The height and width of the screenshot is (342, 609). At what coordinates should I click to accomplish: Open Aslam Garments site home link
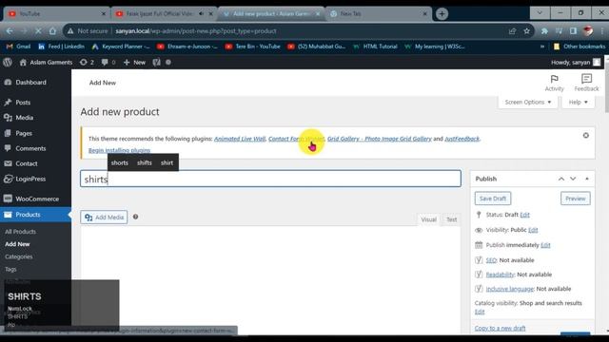coord(46,62)
